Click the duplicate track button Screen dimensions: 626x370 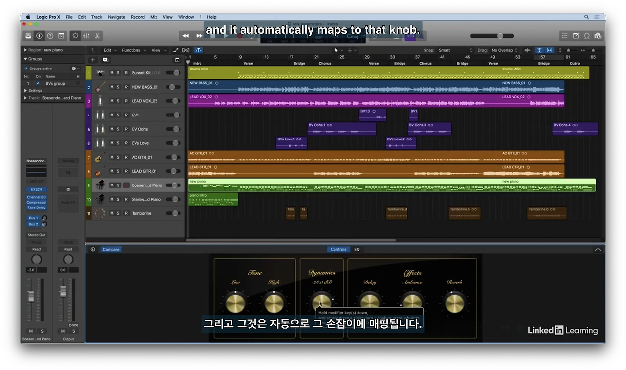105,60
